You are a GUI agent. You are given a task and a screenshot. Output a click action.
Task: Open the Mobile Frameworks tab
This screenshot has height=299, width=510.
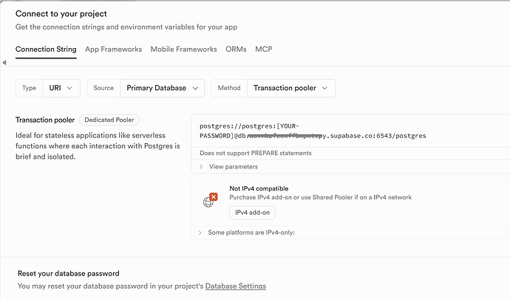(183, 49)
